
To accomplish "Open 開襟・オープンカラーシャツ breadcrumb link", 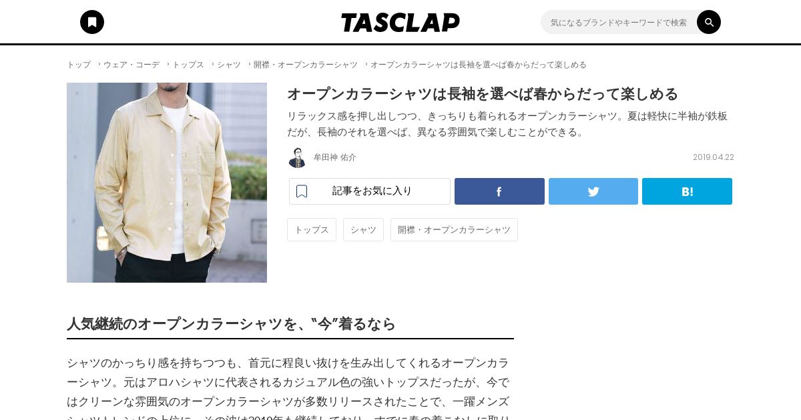I will click(x=306, y=65).
